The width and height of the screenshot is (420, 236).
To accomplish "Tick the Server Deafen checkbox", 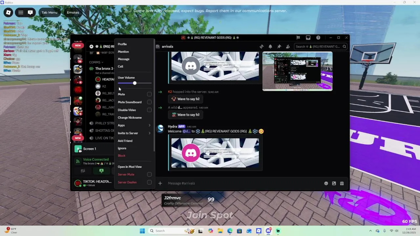I will point(149,182).
